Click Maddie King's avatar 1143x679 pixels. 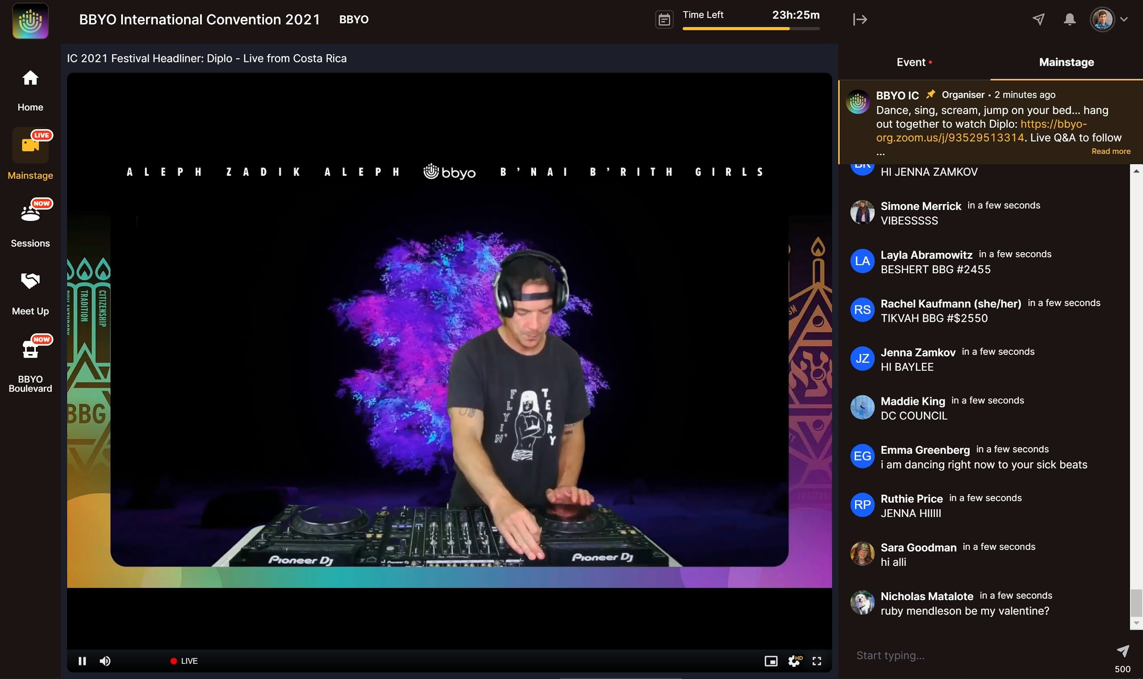pos(862,407)
